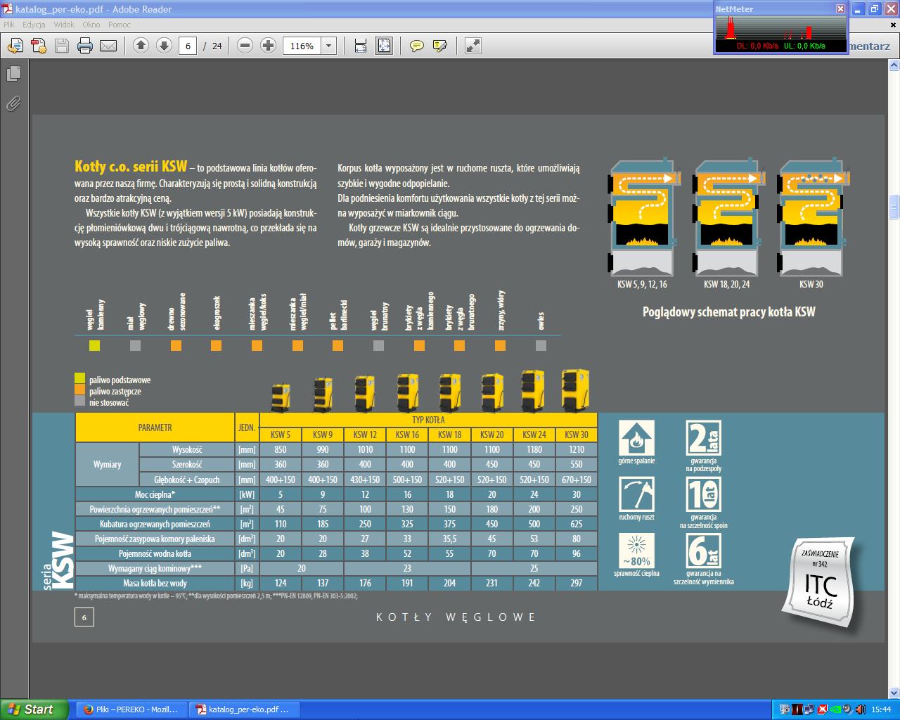
Task: Click the red security alert tray icon
Action: point(822,709)
